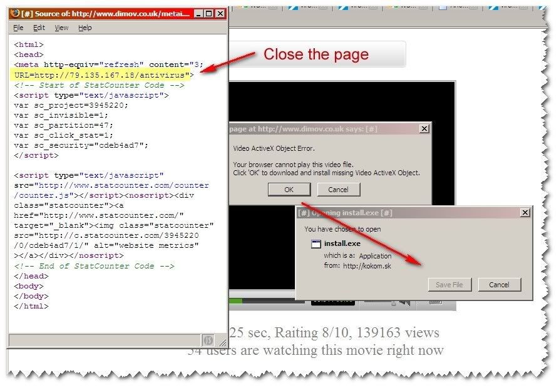Open the Help menu

tap(85, 28)
